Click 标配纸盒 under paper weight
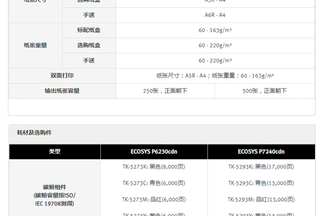The height and width of the screenshot is (216, 325). coord(89,30)
